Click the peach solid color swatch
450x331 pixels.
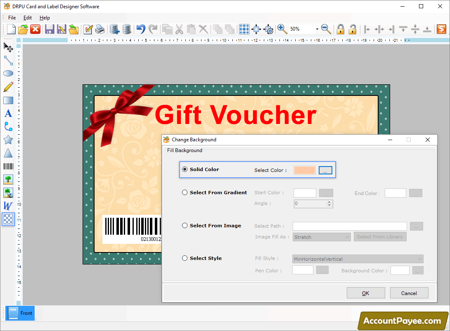305,170
